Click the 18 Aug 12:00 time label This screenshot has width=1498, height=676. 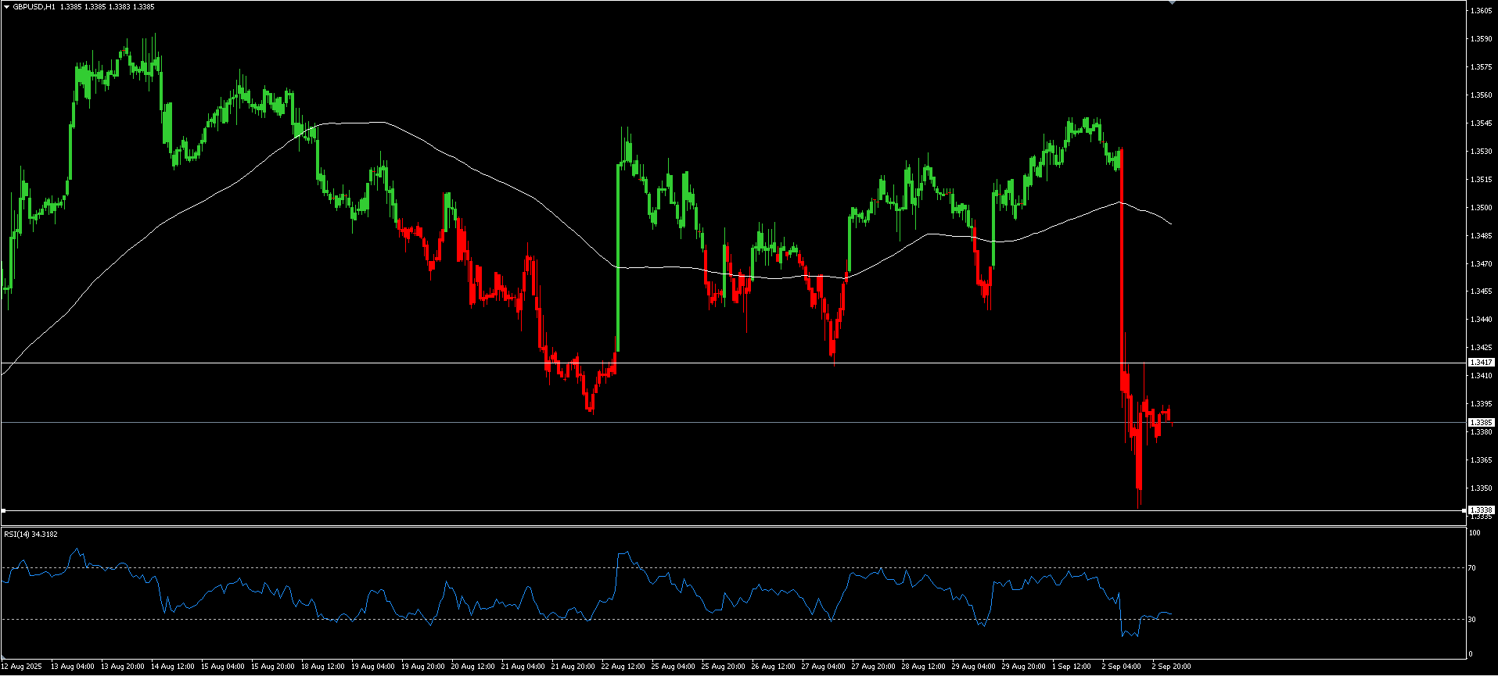(323, 667)
